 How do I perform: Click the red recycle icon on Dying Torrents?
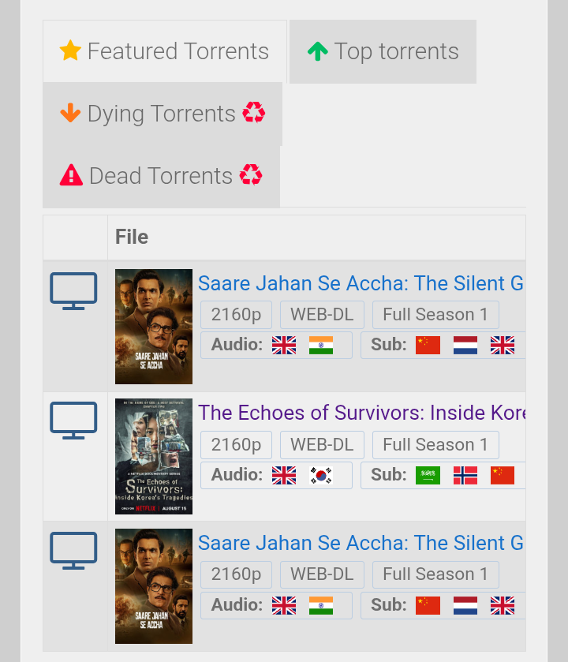(x=253, y=112)
